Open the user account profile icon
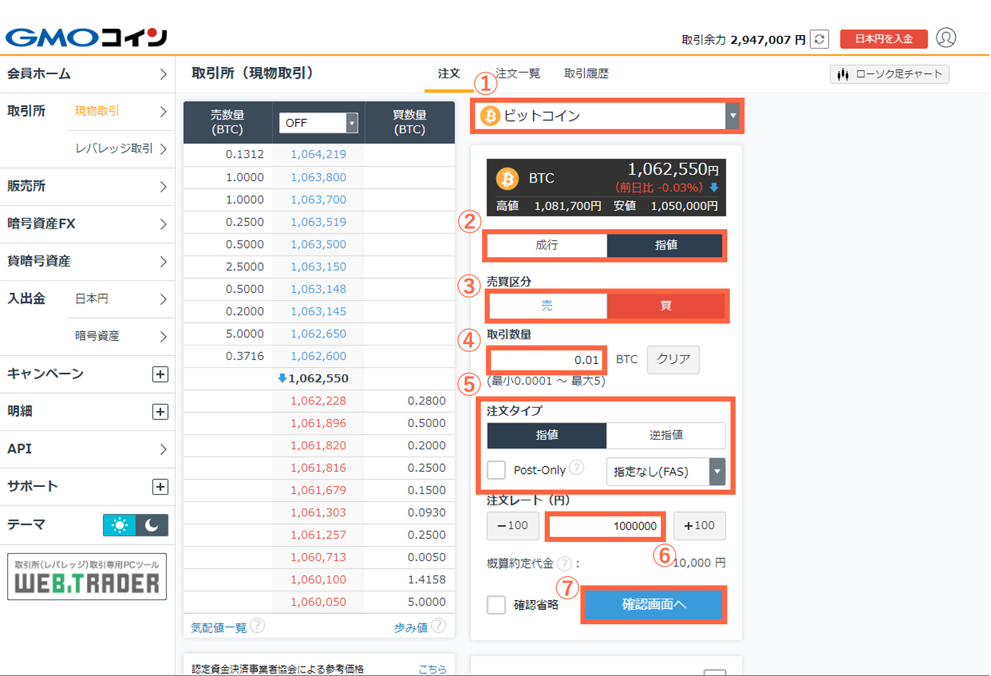The image size is (991, 676). pos(946,38)
